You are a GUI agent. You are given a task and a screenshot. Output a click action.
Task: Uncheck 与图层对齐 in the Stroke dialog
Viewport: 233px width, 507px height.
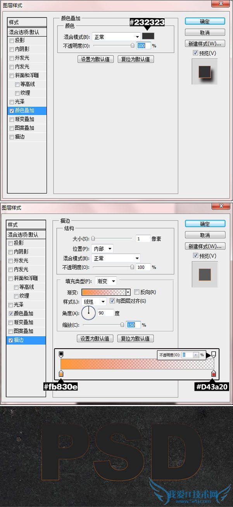[x=112, y=301]
